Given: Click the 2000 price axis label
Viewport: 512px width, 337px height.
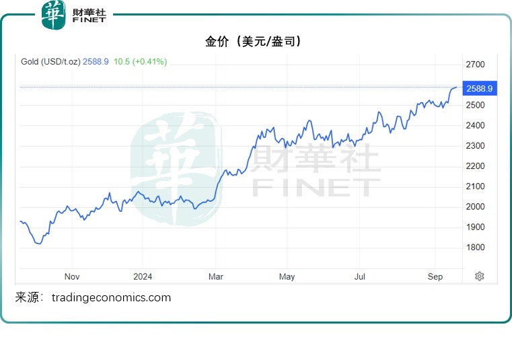Looking at the screenshot, I should coord(475,207).
